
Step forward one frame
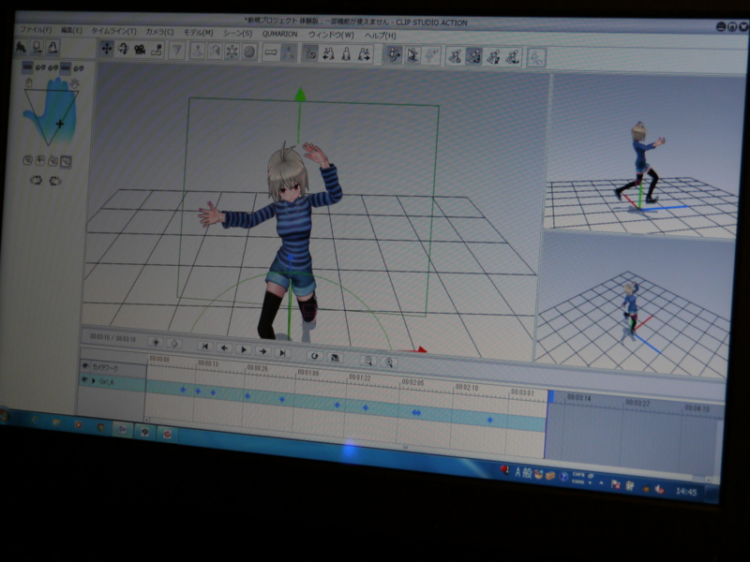coord(262,351)
